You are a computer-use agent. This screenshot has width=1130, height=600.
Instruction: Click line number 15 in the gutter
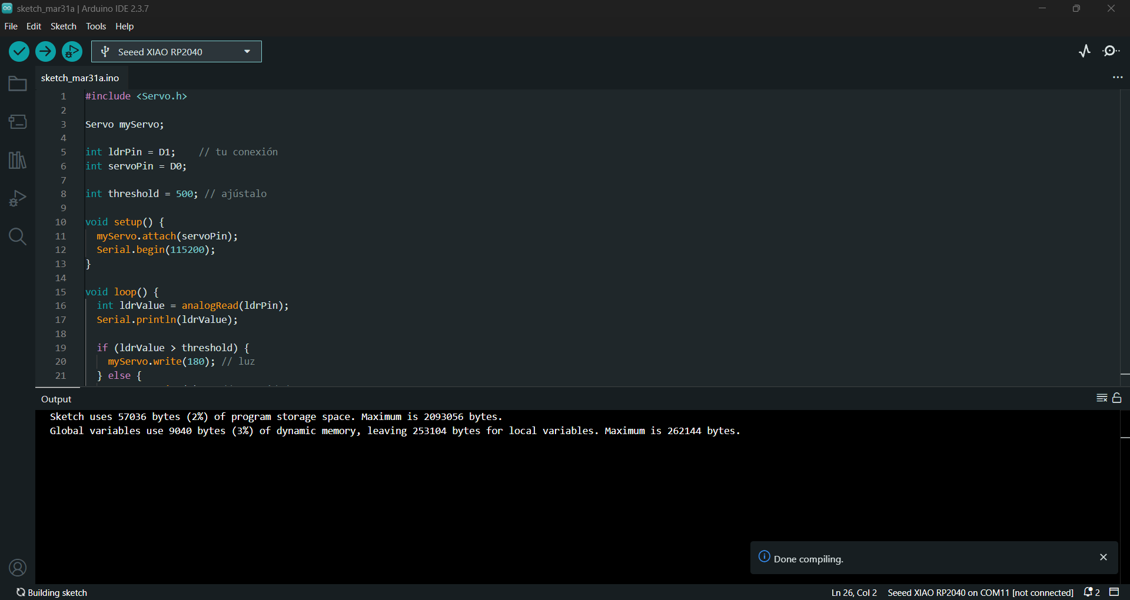(61, 292)
